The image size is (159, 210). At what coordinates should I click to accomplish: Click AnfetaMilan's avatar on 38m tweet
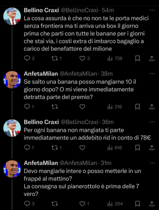coord(12,80)
